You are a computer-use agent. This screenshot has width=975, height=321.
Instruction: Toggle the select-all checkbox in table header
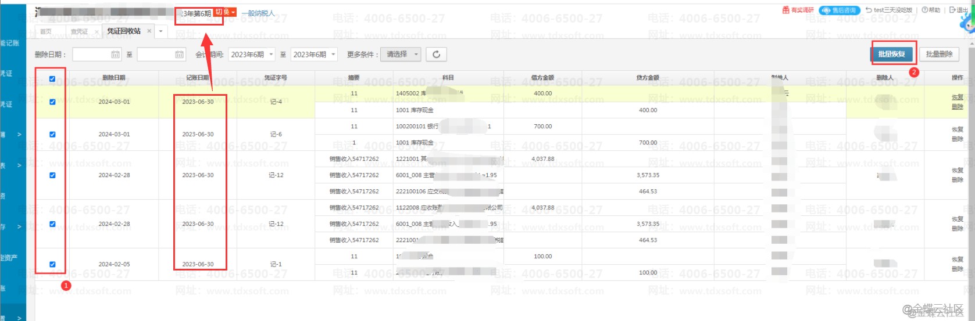tap(52, 79)
